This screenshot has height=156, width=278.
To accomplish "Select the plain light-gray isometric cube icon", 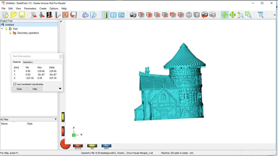I will 189,15.
